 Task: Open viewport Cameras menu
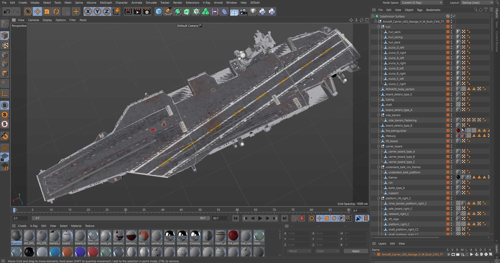coord(33,20)
